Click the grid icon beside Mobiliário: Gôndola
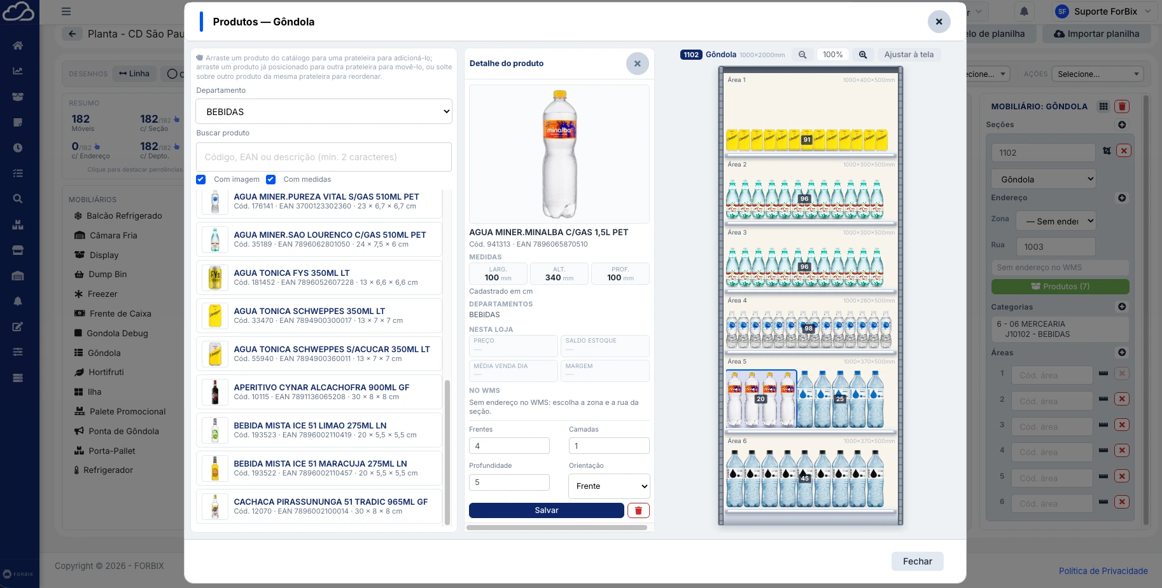 coord(1103,106)
